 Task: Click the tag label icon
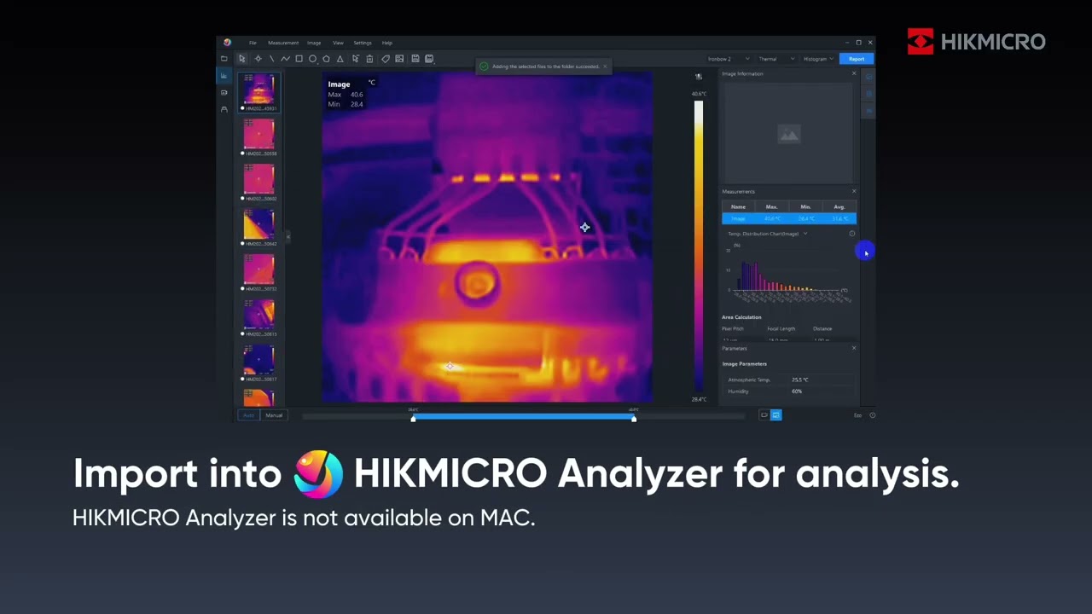click(386, 59)
